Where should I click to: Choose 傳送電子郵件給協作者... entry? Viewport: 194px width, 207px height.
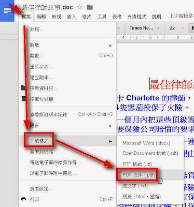[68, 162]
